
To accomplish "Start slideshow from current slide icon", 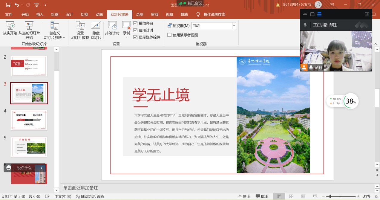I will click(29, 26).
